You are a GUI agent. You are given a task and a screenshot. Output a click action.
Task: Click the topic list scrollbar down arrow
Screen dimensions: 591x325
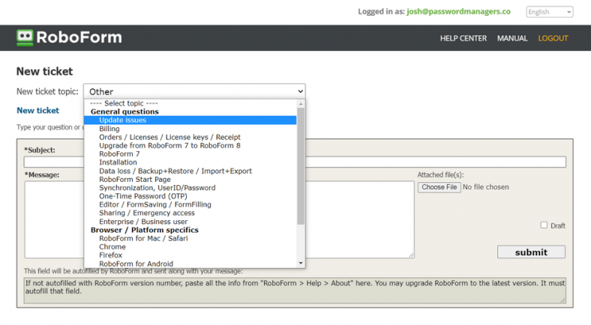tap(301, 263)
